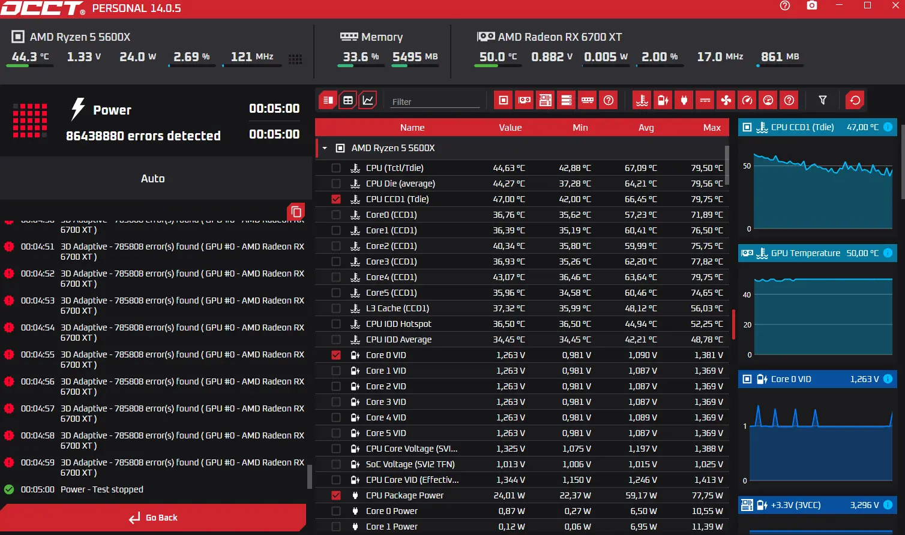Sort table by Min column
Viewport: 905px width, 535px height.
[580, 127]
